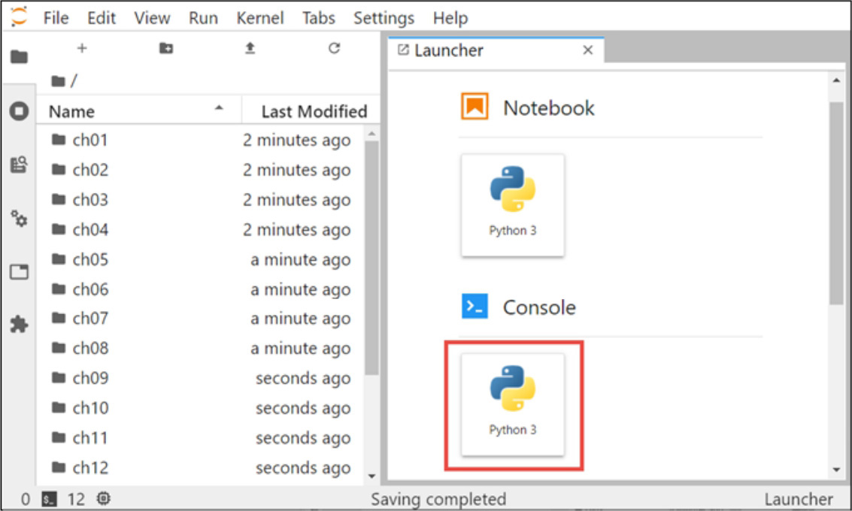Open the Settings menu
The height and width of the screenshot is (511, 852).
pos(384,18)
